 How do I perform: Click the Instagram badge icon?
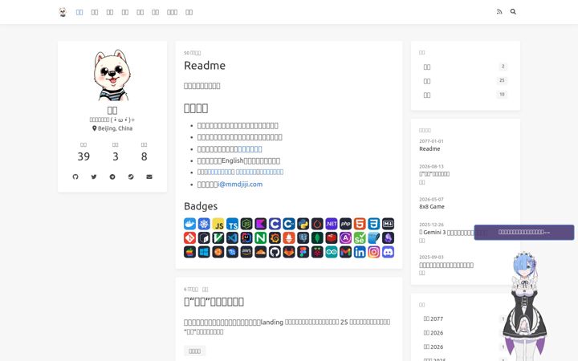[374, 252]
